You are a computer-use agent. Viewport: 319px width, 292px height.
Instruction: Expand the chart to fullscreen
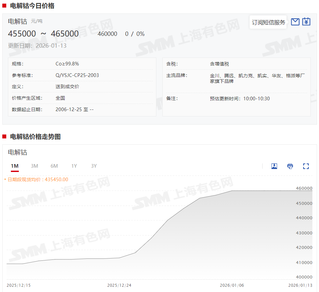click(x=306, y=166)
